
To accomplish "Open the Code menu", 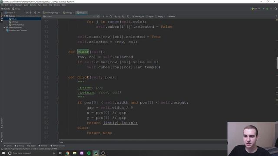I will coord(26,5).
